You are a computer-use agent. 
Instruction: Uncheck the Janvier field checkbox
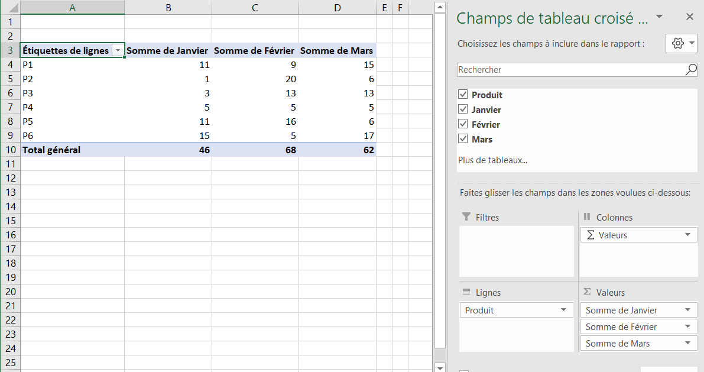tap(463, 109)
